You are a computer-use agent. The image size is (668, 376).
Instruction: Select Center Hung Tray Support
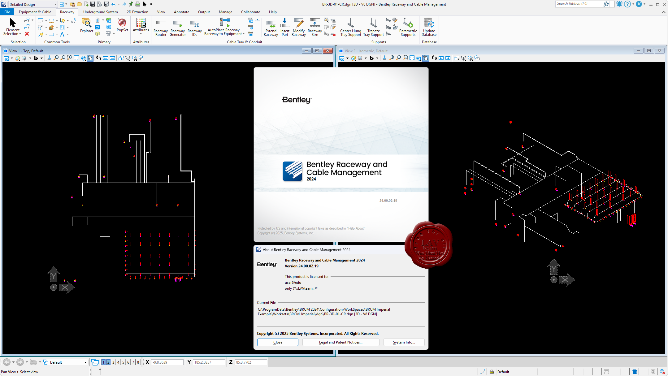[351, 28]
